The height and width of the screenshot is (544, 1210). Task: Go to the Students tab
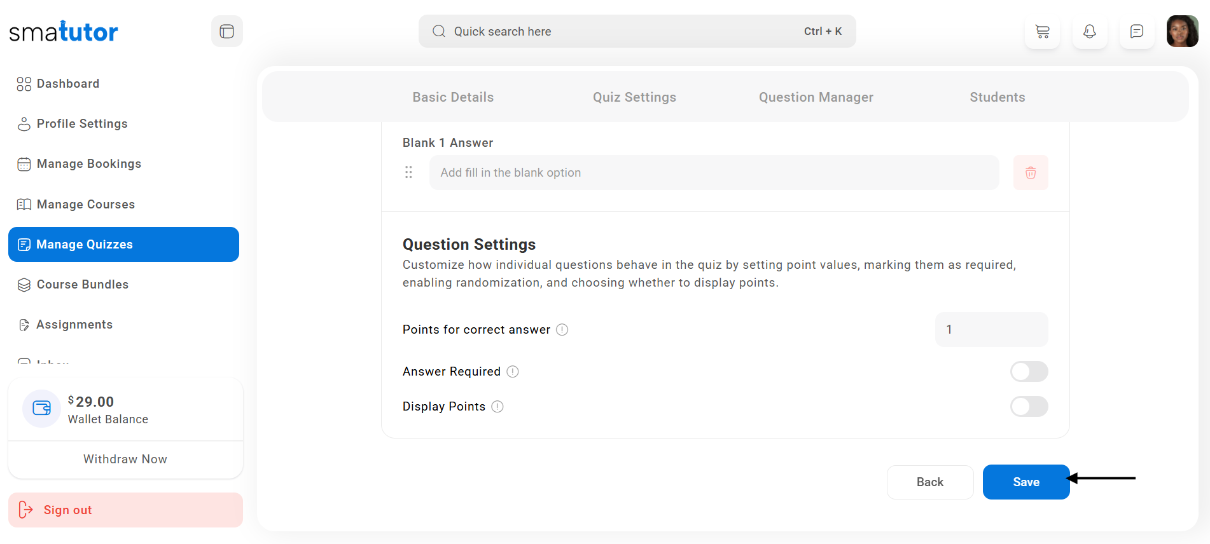(997, 97)
